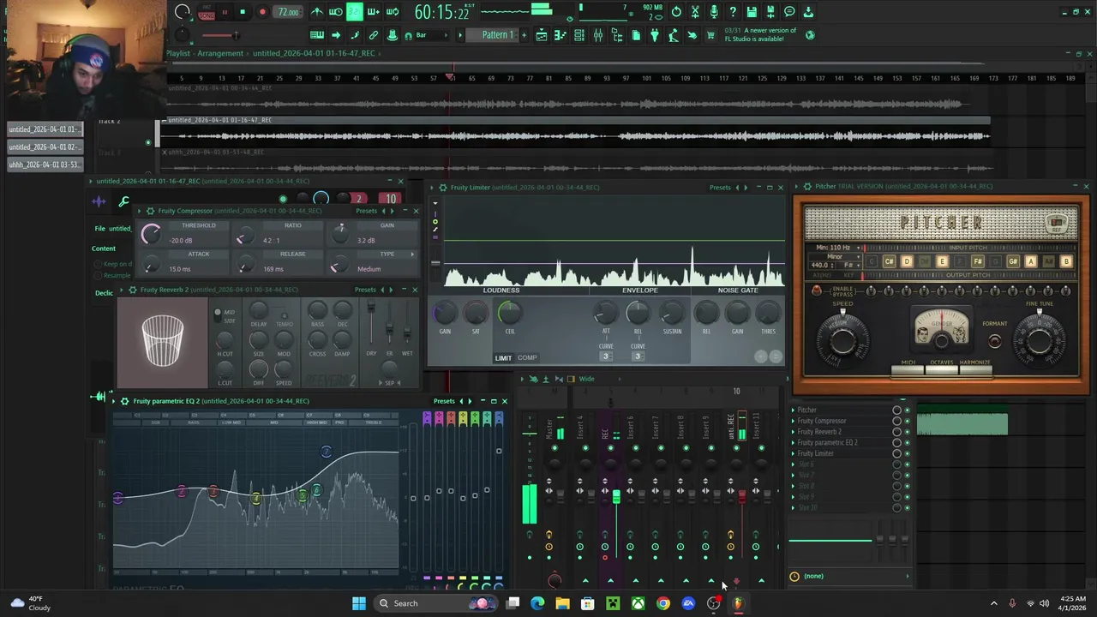1097x617 pixels.
Task: Open the FL Studio taskbar icon
Action: click(x=739, y=603)
